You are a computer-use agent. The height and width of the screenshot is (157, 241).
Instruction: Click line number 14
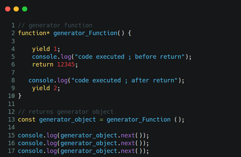11,127
